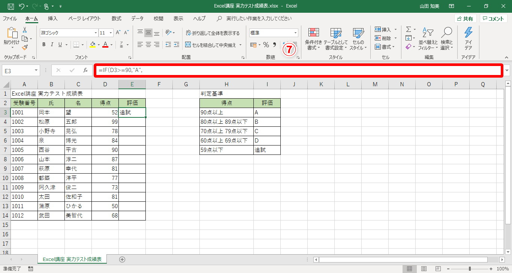Click the Tell Me search box
The height and width of the screenshot is (273, 512).
[259, 18]
